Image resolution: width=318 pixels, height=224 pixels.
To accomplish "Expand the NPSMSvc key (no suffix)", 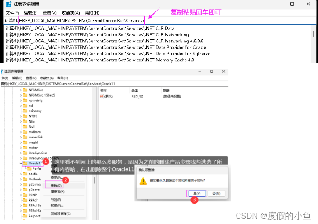I will coord(21,90).
